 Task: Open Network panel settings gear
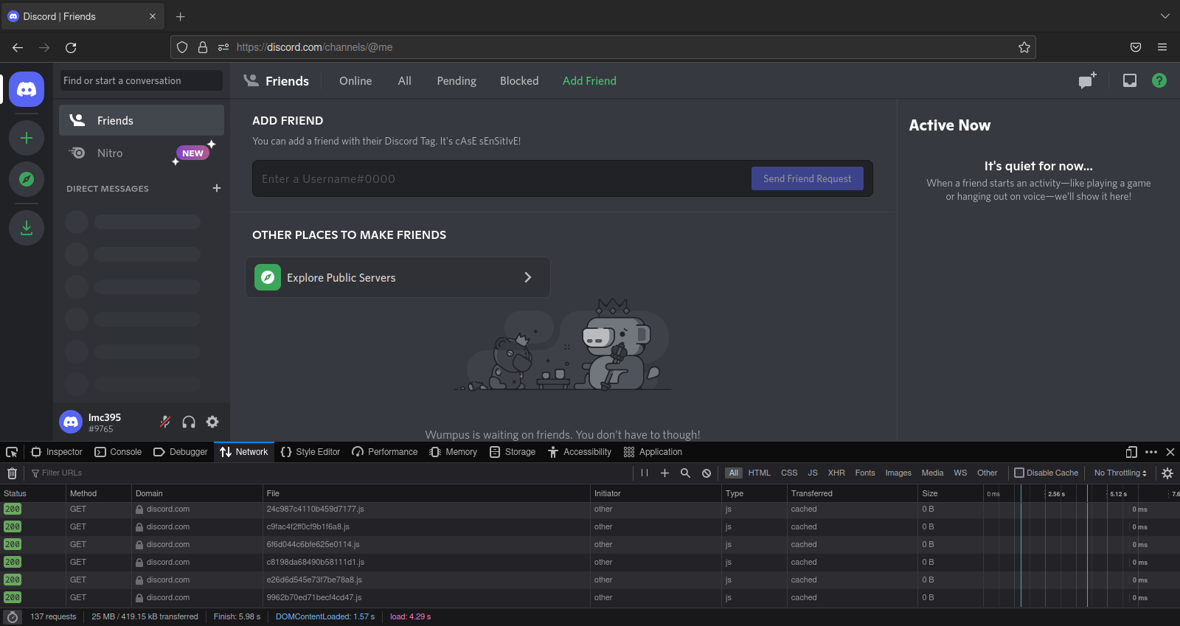click(x=1167, y=473)
